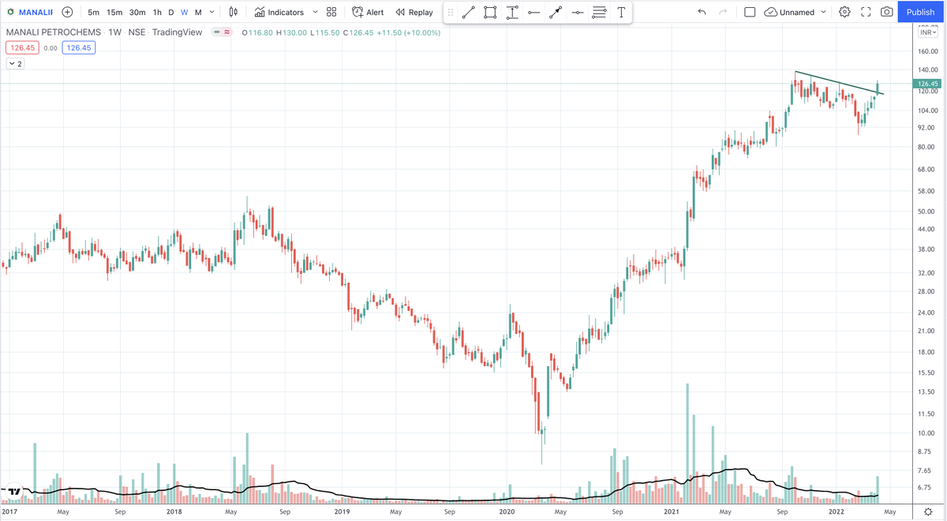Image resolution: width=947 pixels, height=521 pixels.
Task: Open the INR currency dropdown
Action: [x=928, y=32]
